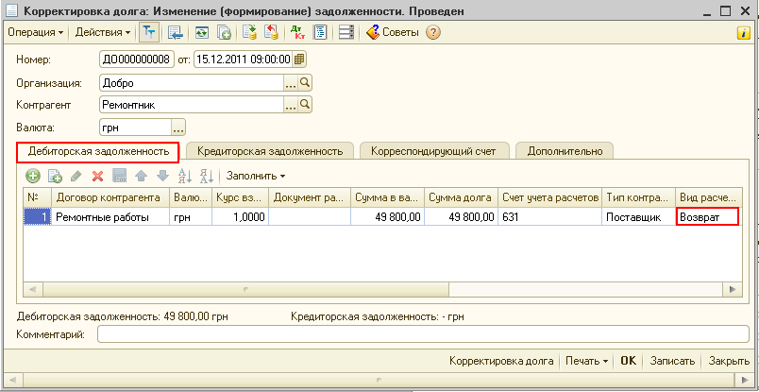The height and width of the screenshot is (392, 759).
Task: Click the finish editing (save row) icon
Action: (119, 176)
